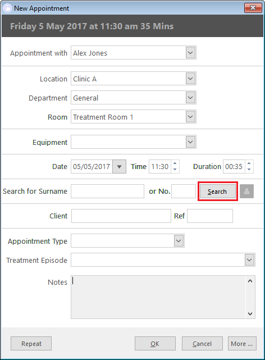Expand the Treatment Episode dropdown
Screen dimensions: 265x360
pos(250,260)
